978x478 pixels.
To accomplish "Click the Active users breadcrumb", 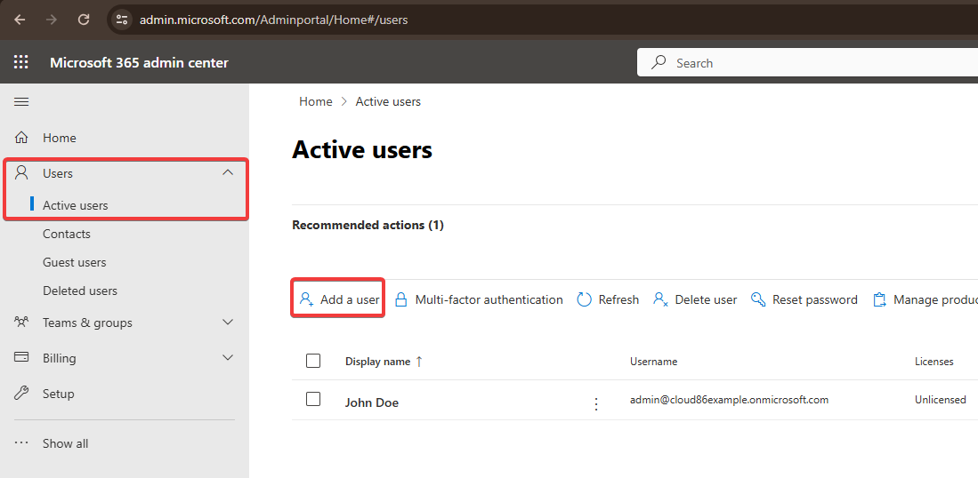I will click(x=388, y=101).
